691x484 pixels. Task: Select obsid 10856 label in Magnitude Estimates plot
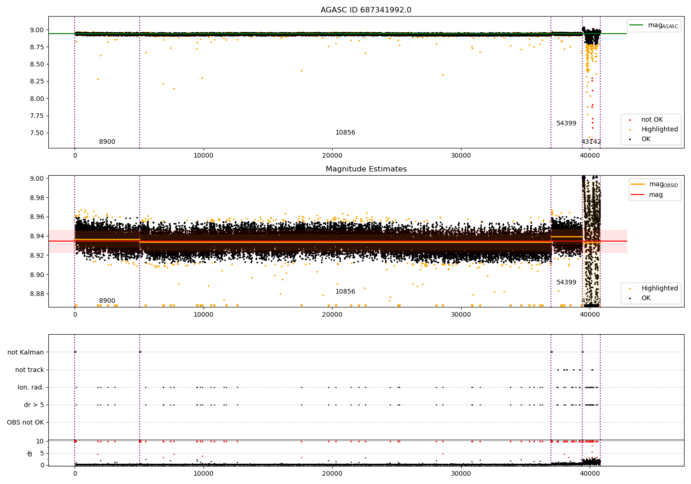coord(345,292)
